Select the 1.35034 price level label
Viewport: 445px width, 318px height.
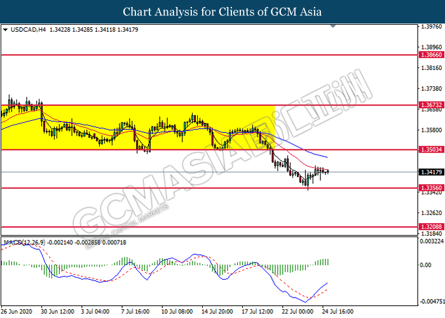(431, 149)
